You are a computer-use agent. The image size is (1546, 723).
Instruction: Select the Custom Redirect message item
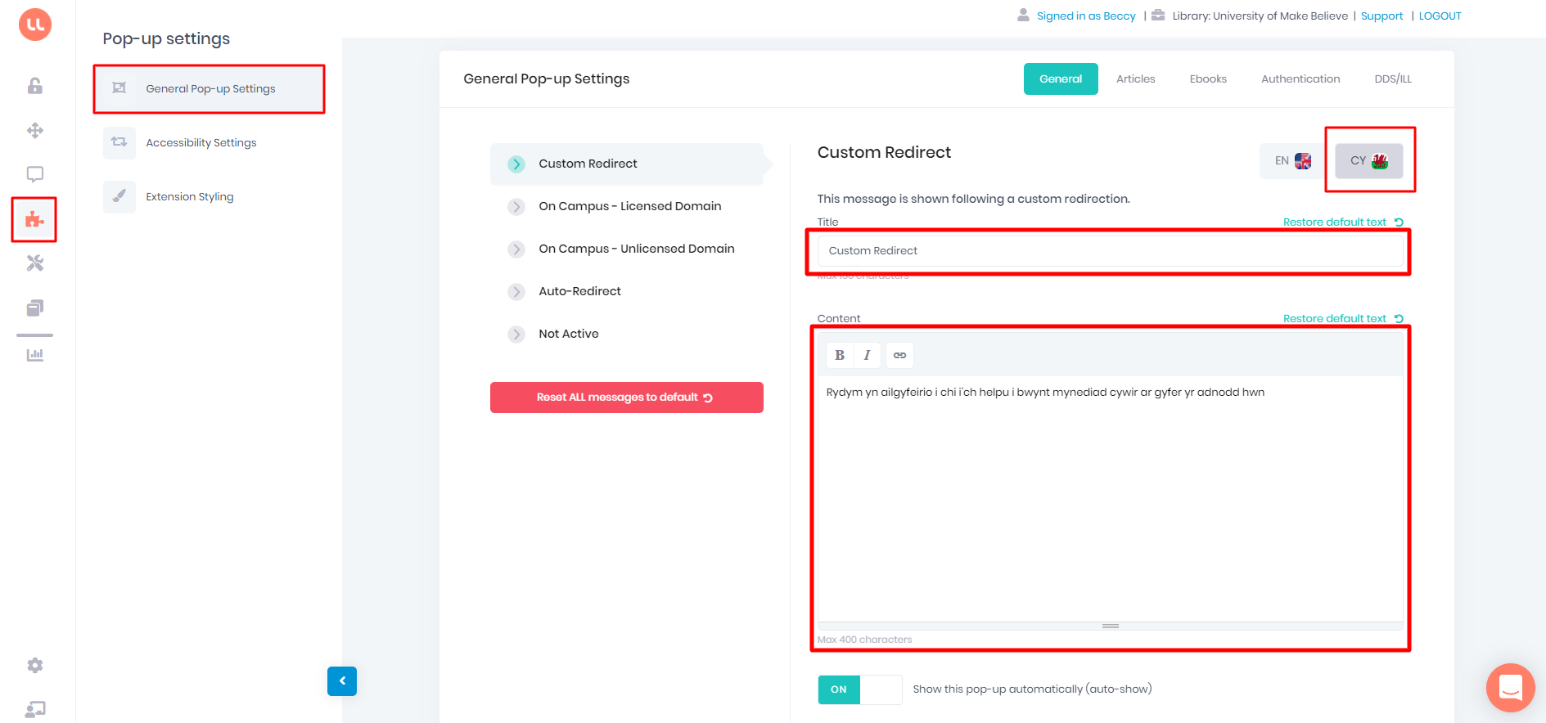[x=627, y=164]
